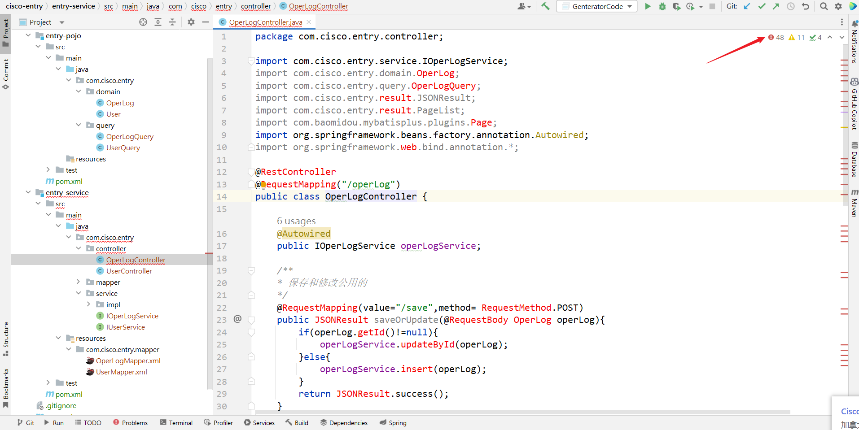Image resolution: width=859 pixels, height=430 pixels.
Task: Open OperLogMapper.xml in project tree
Action: 128,361
